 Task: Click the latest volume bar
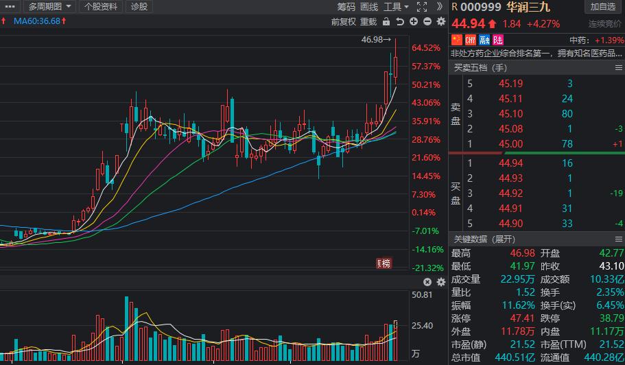[x=395, y=341]
